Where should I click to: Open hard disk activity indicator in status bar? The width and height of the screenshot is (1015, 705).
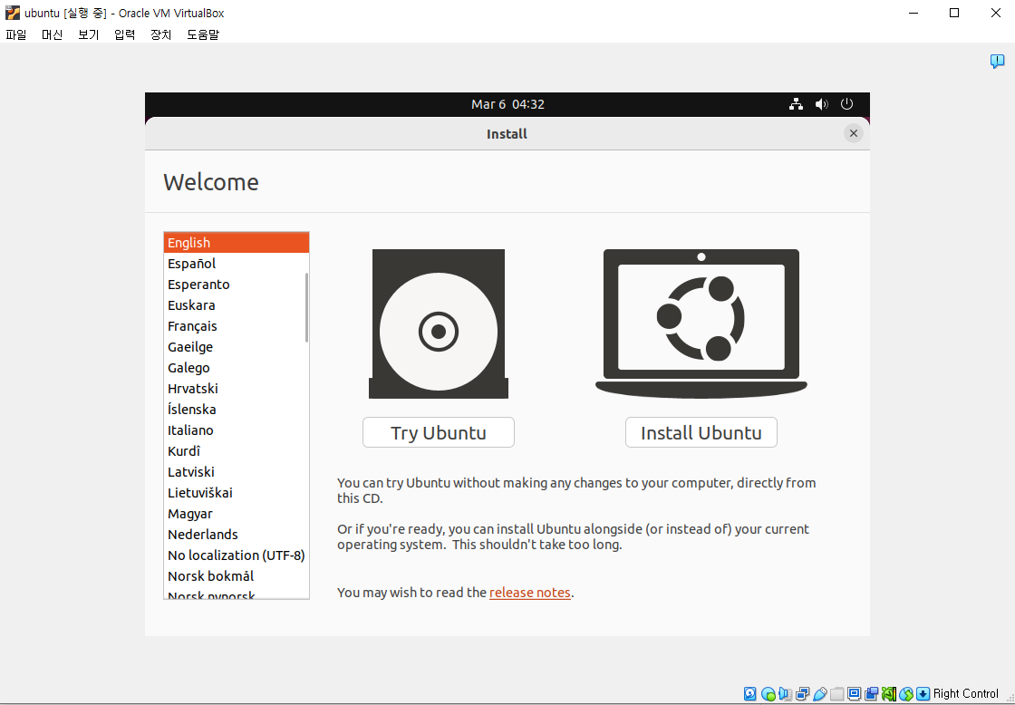(749, 694)
